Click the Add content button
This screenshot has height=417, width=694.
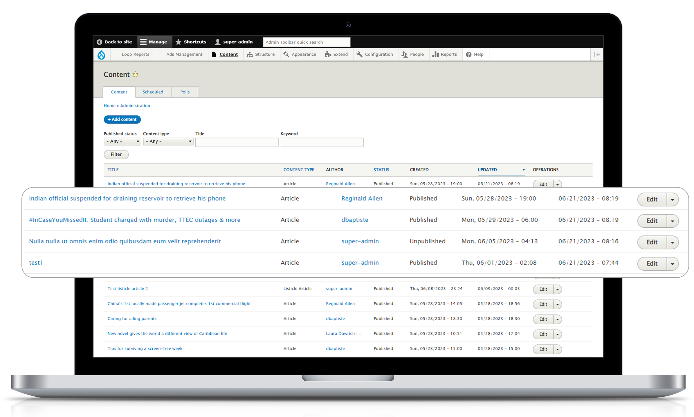(x=122, y=119)
